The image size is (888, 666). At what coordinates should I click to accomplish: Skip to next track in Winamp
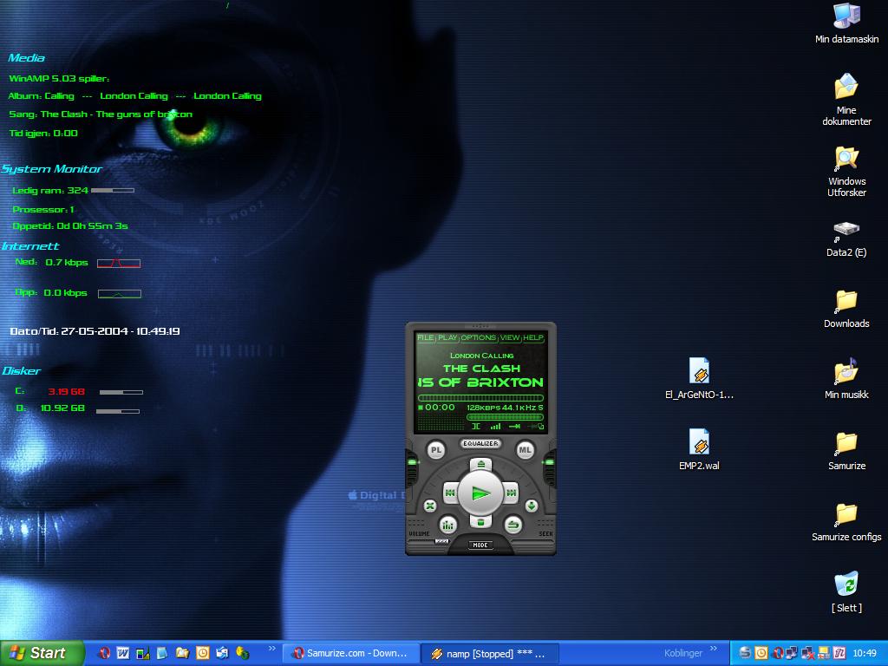pyautogui.click(x=511, y=493)
